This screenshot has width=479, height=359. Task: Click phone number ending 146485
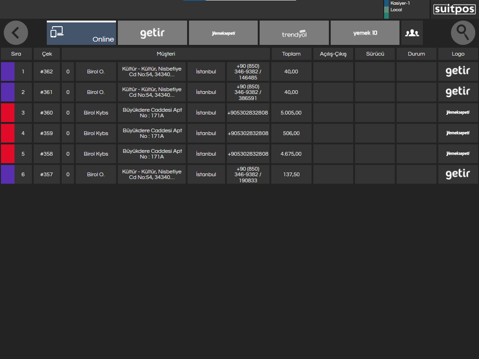point(248,72)
